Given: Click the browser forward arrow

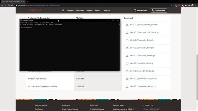Looking at the screenshot, I should click(6, 6).
